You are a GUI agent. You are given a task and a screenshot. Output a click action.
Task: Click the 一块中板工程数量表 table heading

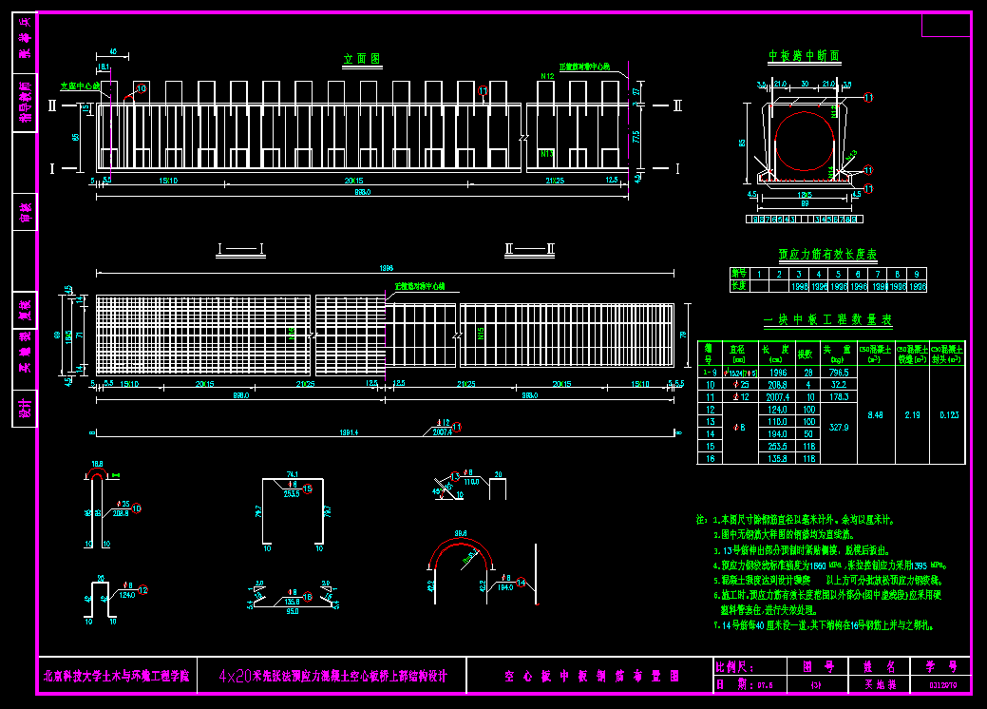pyautogui.click(x=827, y=321)
